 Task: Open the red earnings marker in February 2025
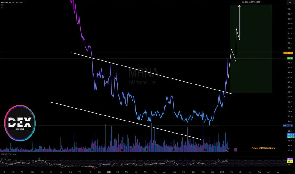tap(122, 150)
